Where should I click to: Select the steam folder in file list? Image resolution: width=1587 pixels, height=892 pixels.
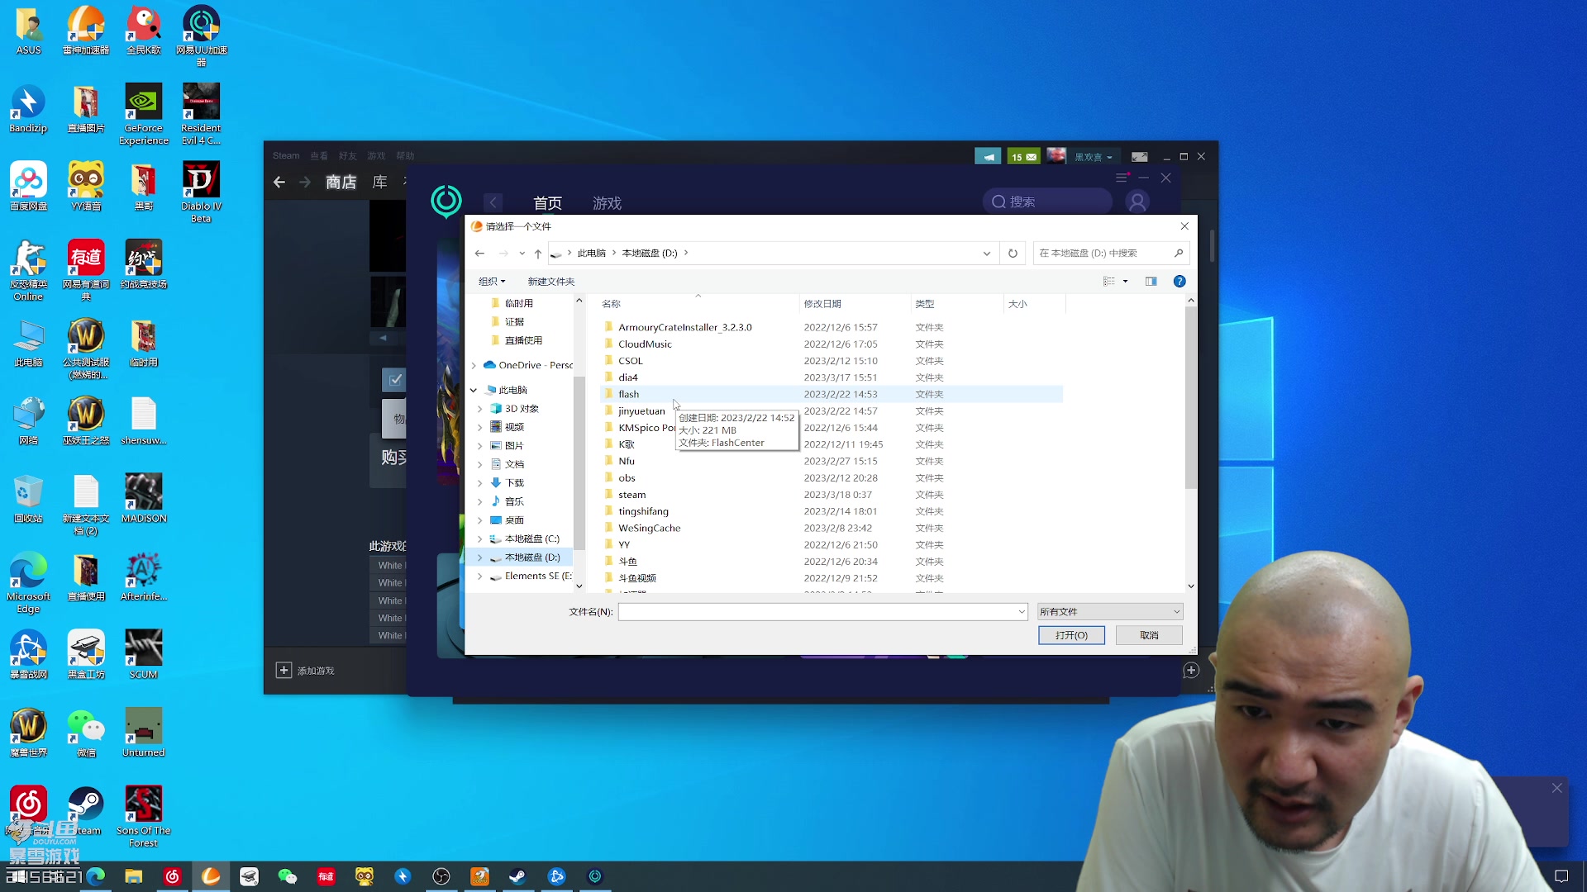[x=632, y=495]
